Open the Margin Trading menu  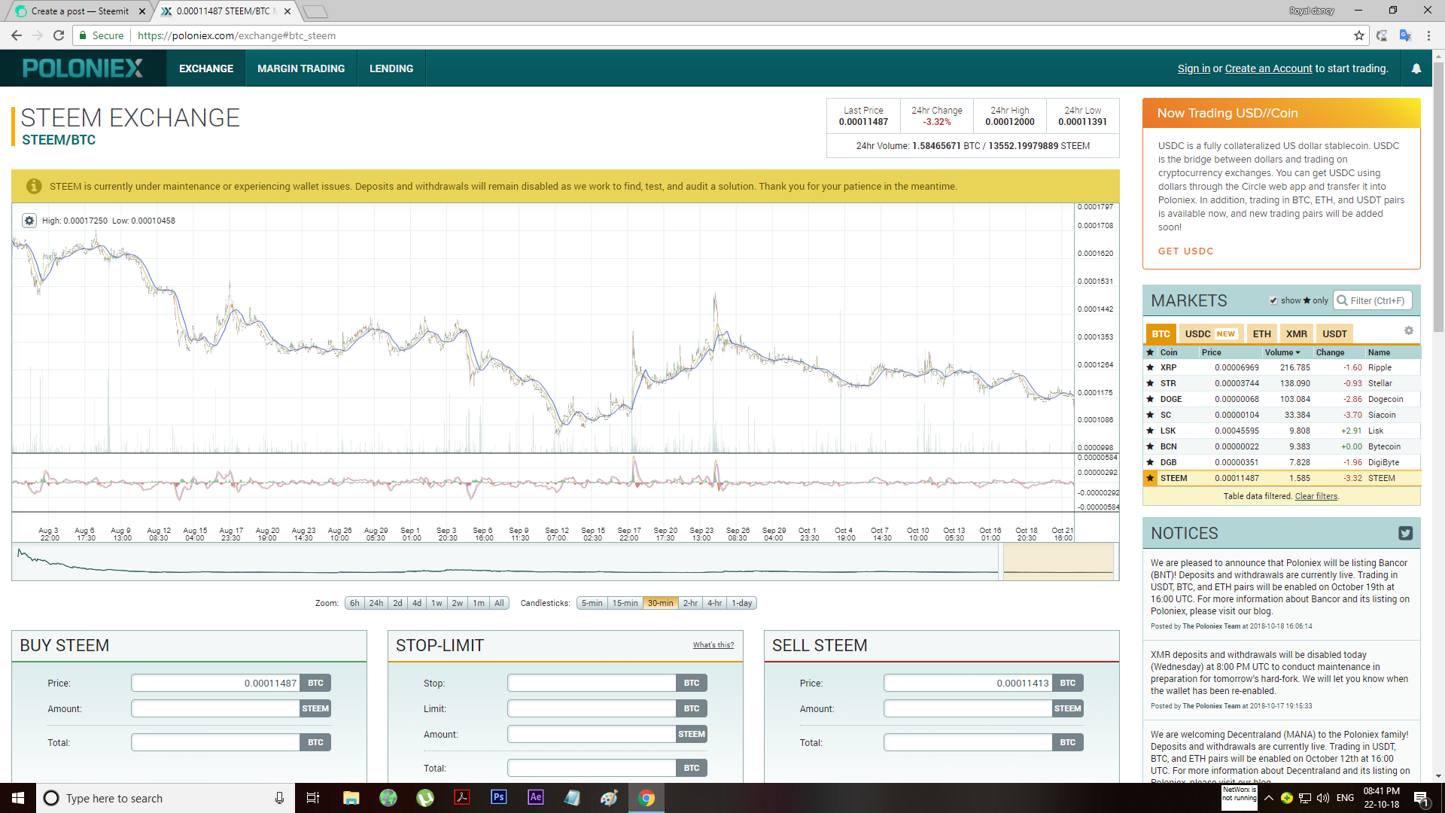301,69
